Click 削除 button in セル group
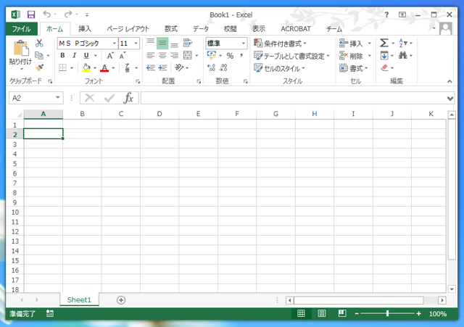The height and width of the screenshot is (327, 464). coord(355,56)
